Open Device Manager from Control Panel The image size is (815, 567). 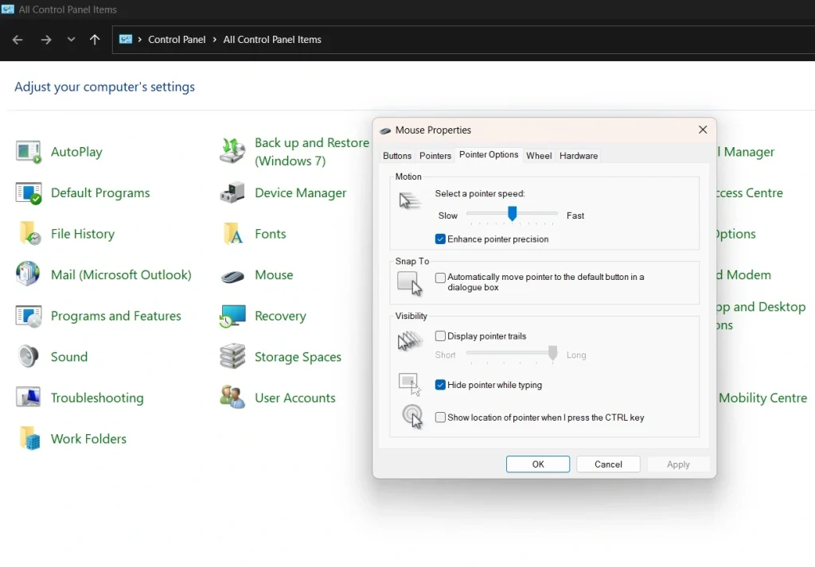[x=300, y=192]
